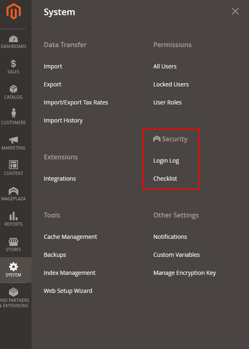This screenshot has width=249, height=349.
Task: Open the Customers person icon
Action: pos(13,113)
